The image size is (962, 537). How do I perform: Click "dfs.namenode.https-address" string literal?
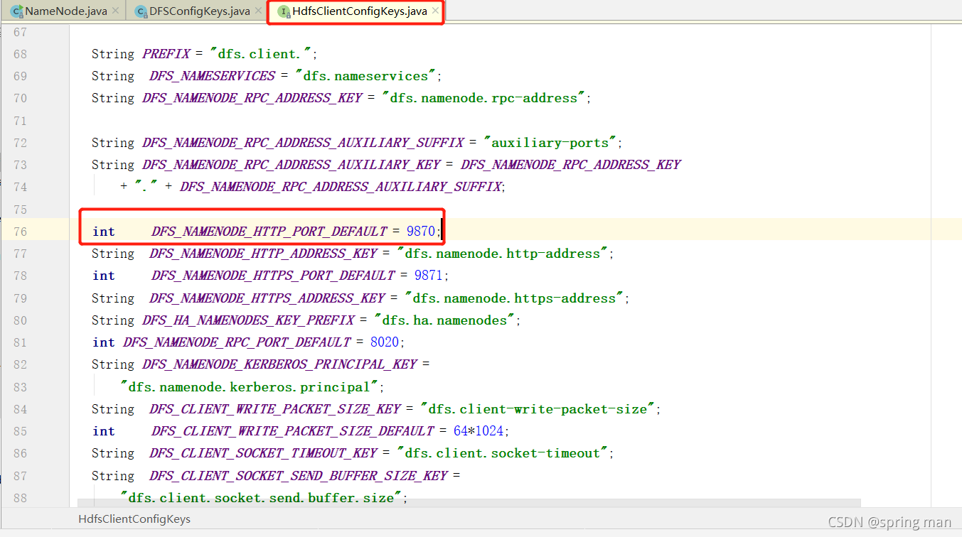click(x=514, y=298)
